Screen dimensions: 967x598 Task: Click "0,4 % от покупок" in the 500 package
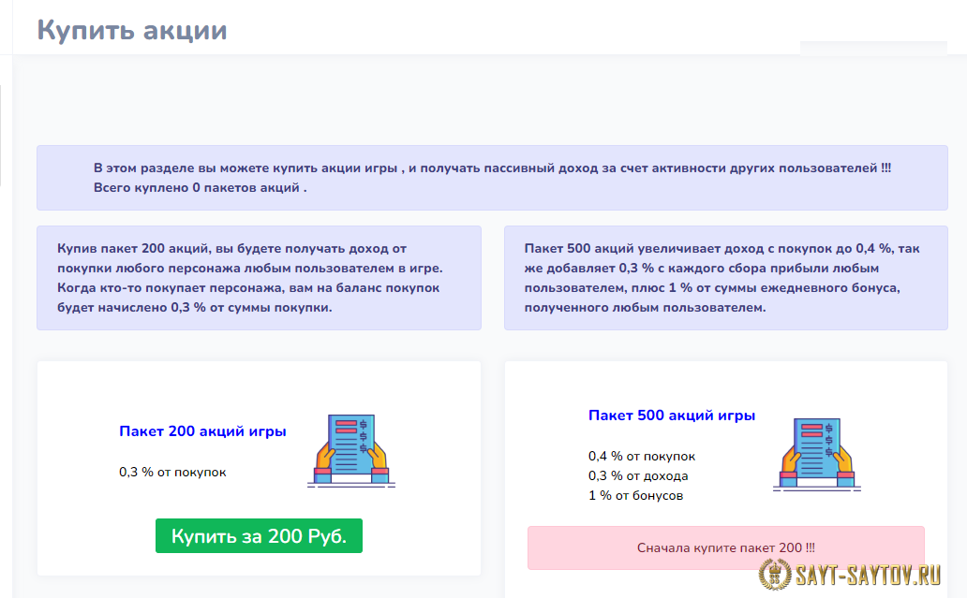pos(642,456)
